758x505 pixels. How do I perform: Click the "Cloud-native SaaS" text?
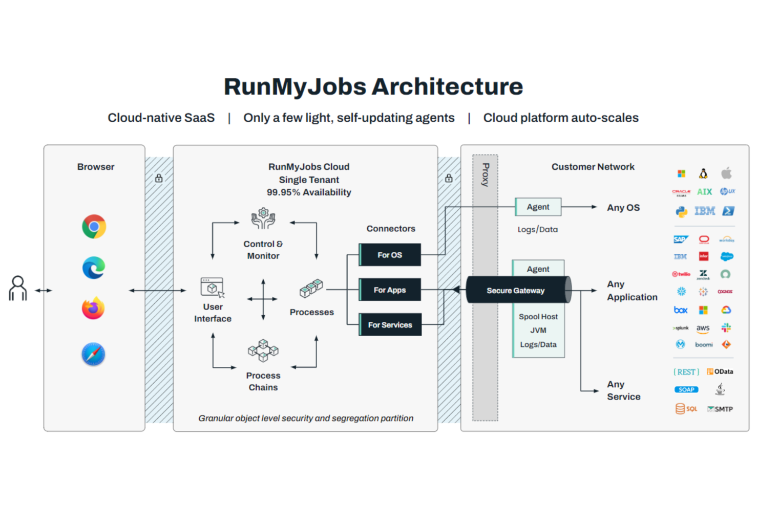[161, 118]
